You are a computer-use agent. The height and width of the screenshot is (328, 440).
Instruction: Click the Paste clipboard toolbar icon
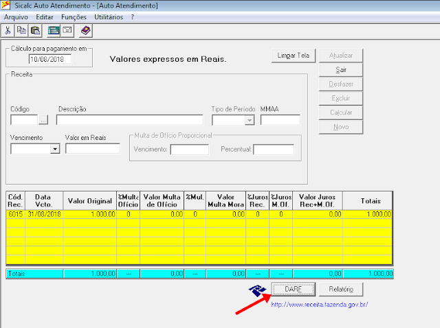[x=34, y=30]
